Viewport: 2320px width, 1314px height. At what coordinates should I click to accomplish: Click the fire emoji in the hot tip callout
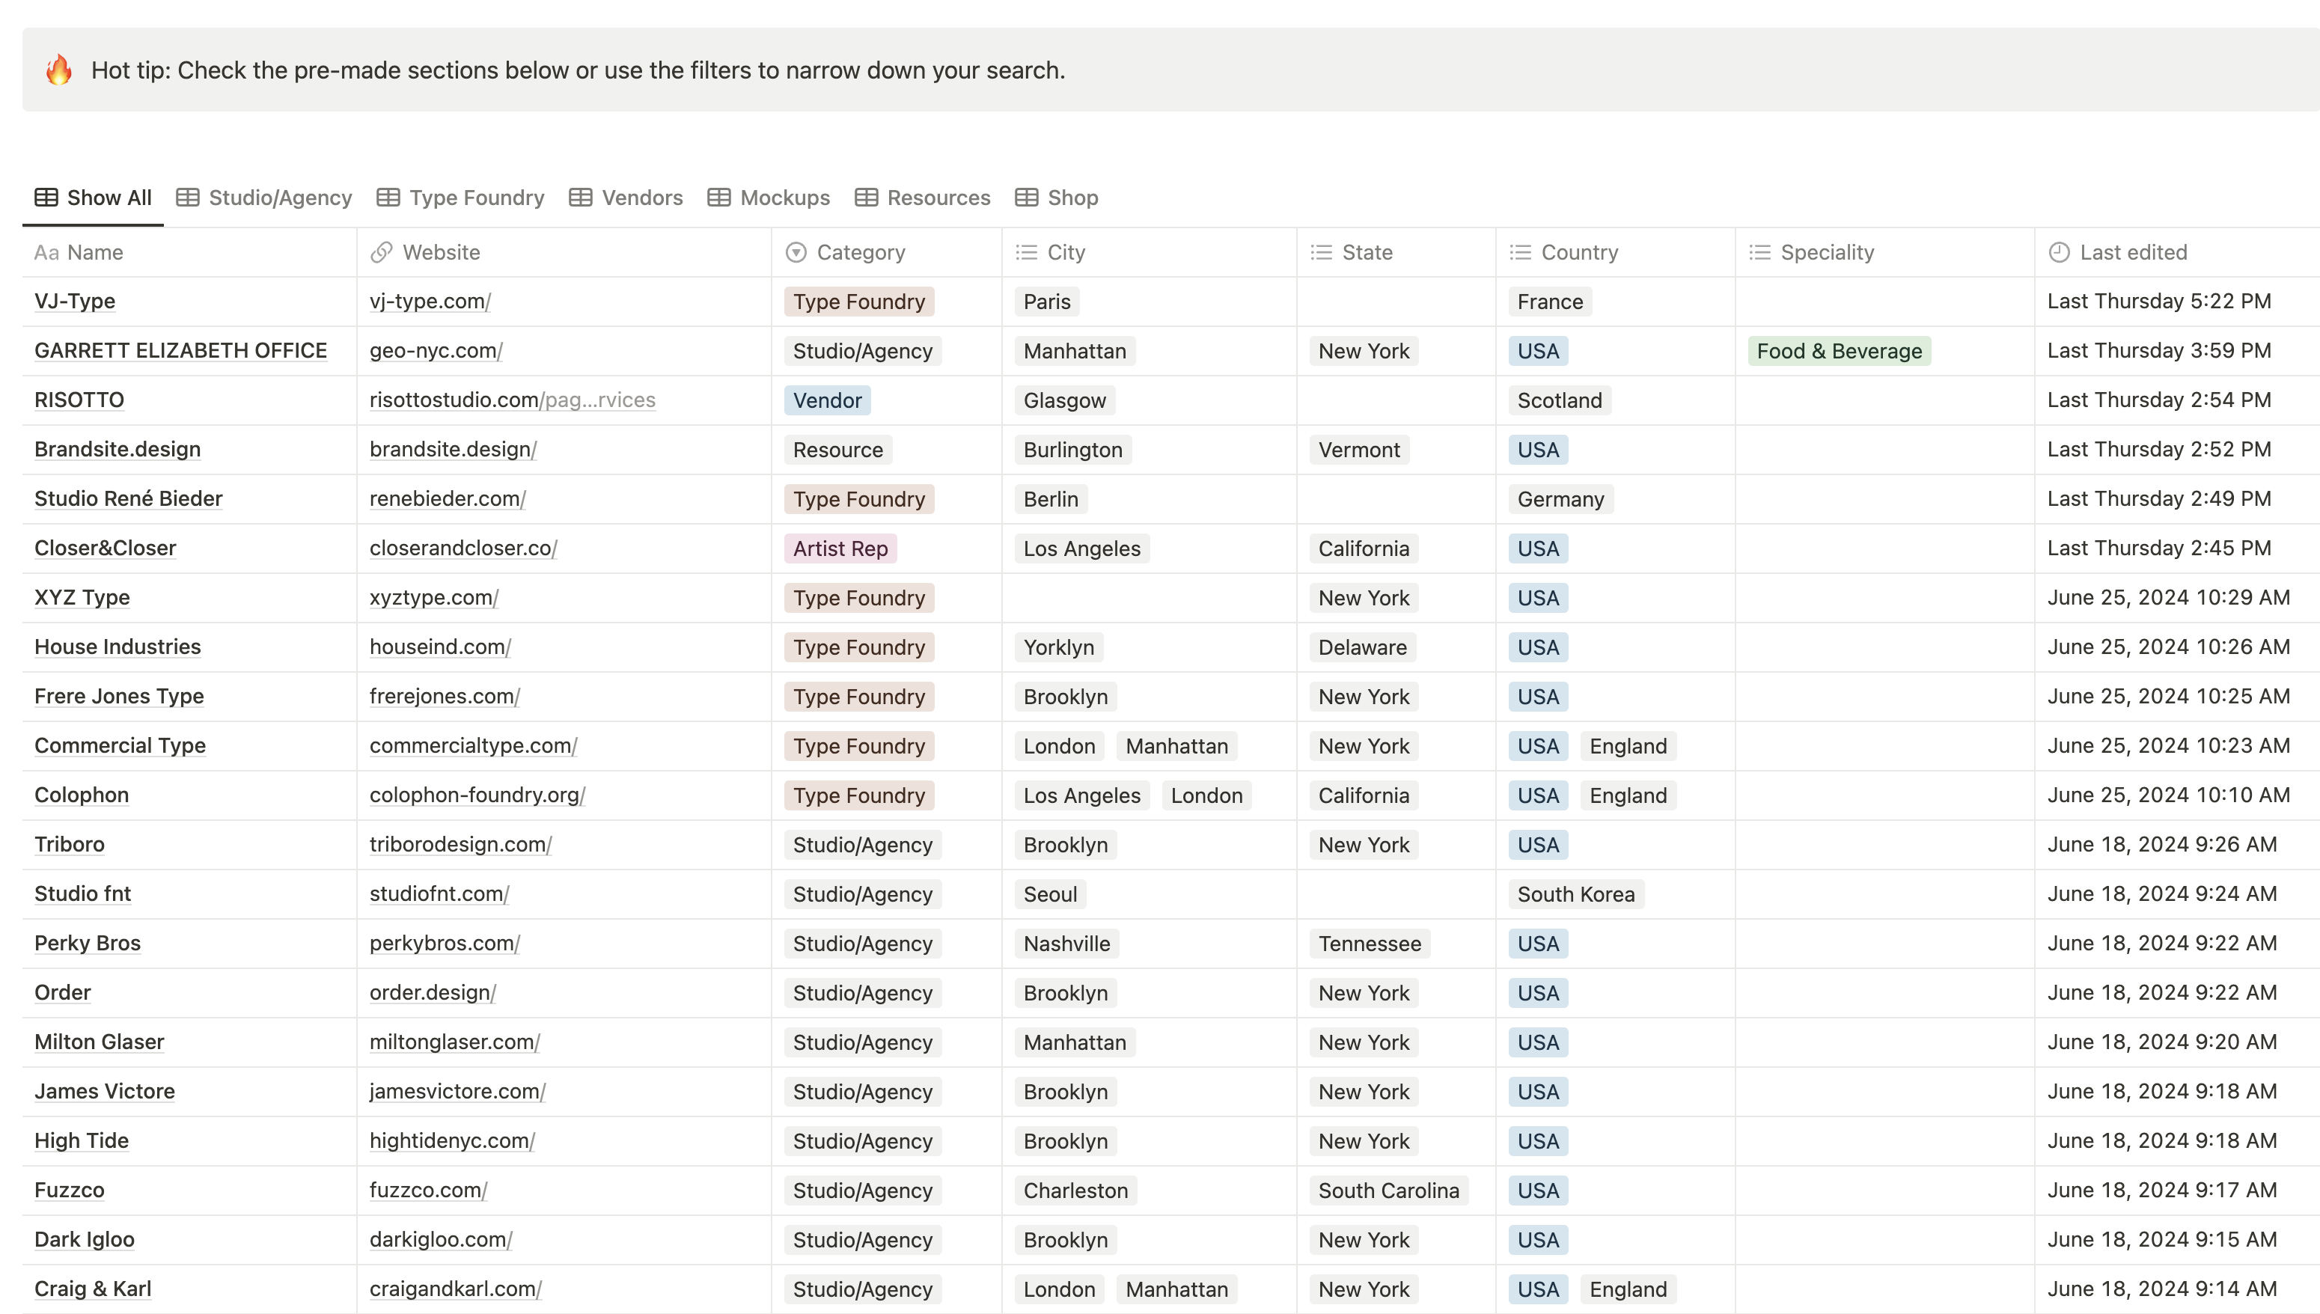[x=60, y=70]
